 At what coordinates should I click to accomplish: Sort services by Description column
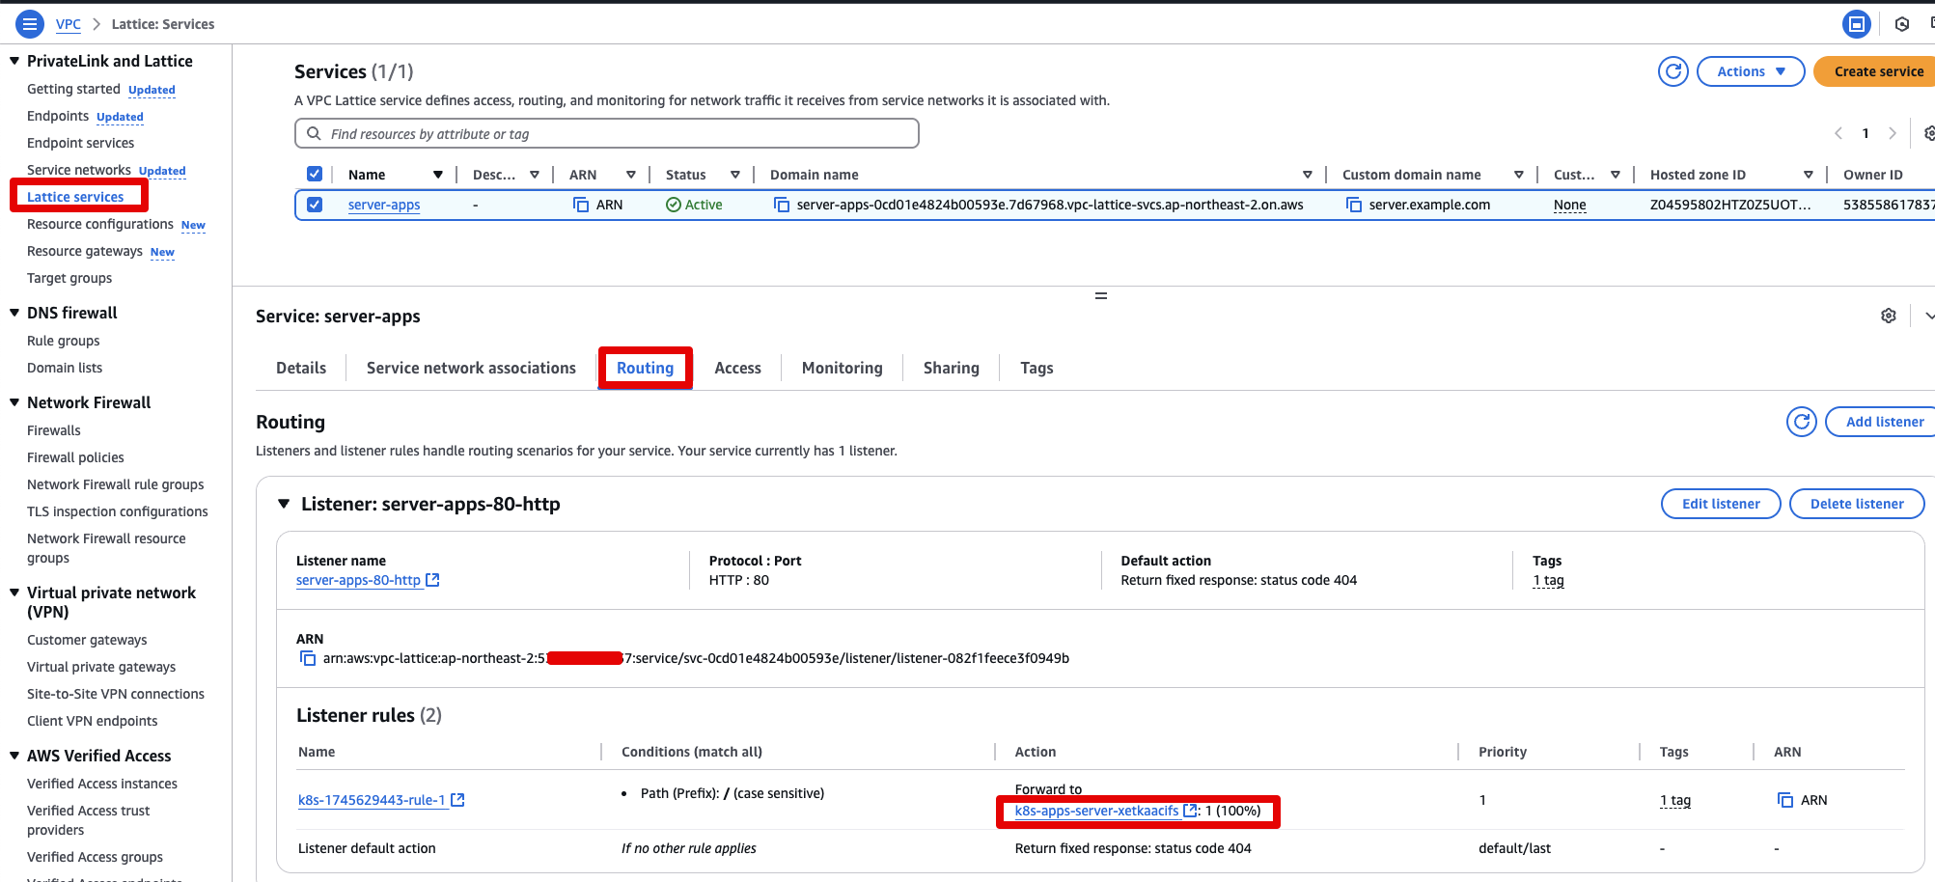[x=535, y=175]
